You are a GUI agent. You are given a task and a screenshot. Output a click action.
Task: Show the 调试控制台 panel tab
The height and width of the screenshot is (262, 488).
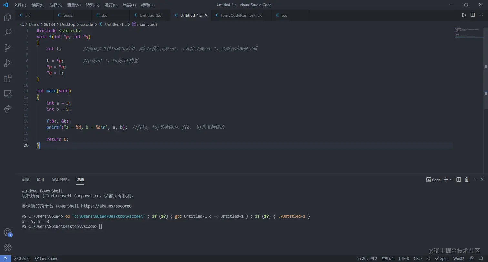[x=60, y=180]
